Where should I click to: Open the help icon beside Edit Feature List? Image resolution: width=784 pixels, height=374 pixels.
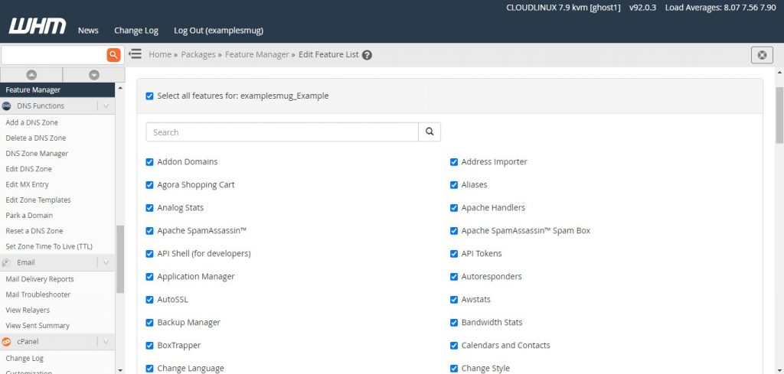click(367, 55)
